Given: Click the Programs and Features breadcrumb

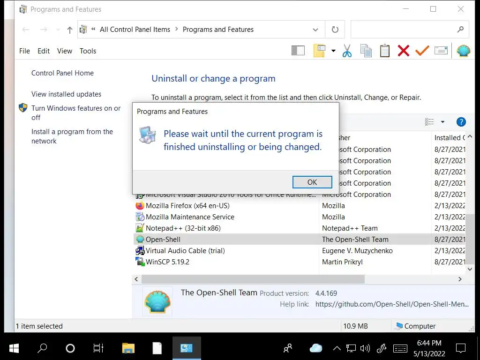Looking at the screenshot, I should point(218,30).
